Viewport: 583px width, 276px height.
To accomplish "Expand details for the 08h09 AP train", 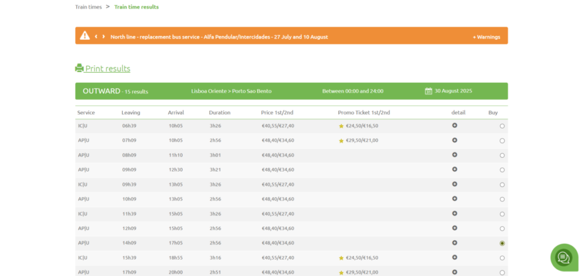I will (x=454, y=154).
